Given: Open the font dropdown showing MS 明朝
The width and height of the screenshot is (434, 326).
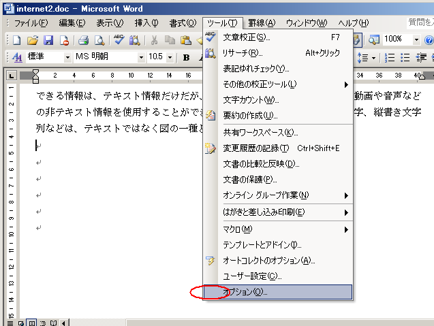Looking at the screenshot, I should pyautogui.click(x=141, y=58).
